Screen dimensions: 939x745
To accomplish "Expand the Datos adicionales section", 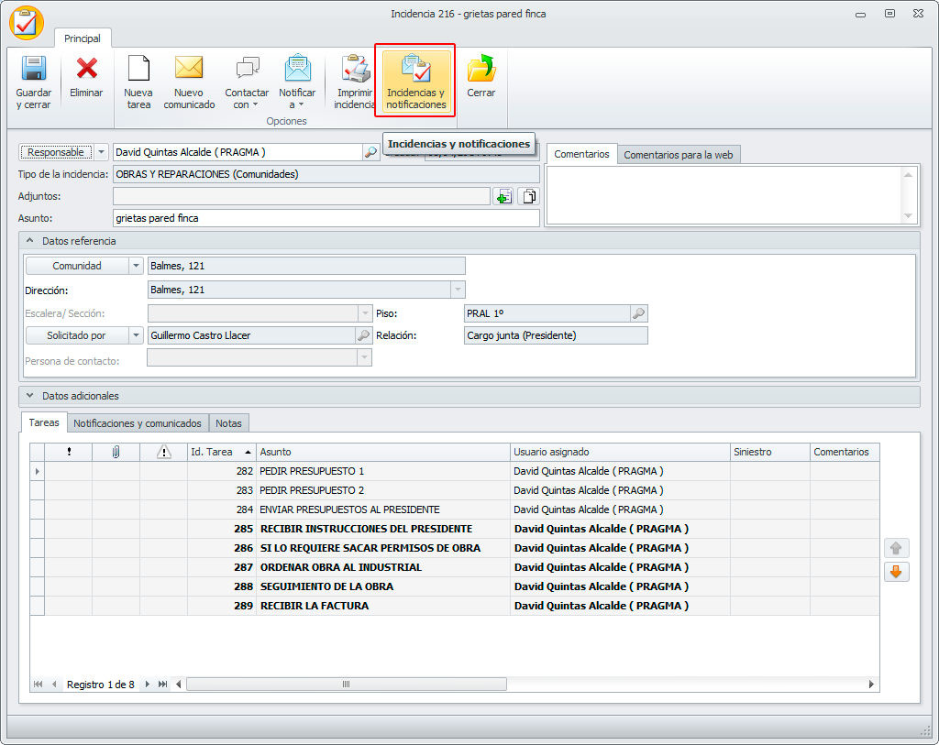I will [x=28, y=396].
